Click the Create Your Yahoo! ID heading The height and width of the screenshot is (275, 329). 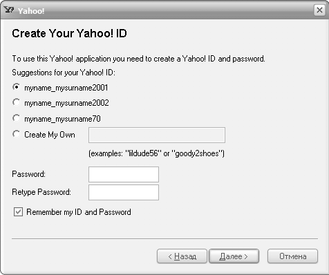point(69,33)
